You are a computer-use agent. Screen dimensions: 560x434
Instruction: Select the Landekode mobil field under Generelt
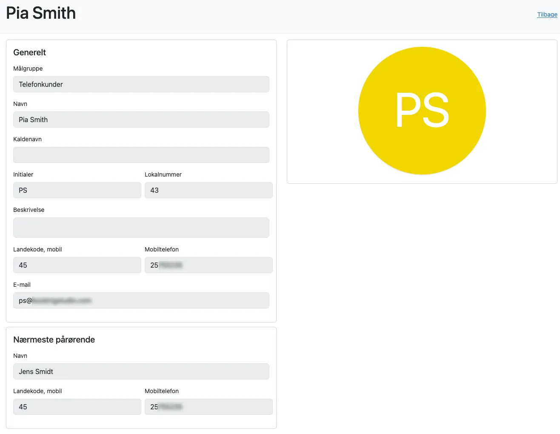click(x=77, y=265)
